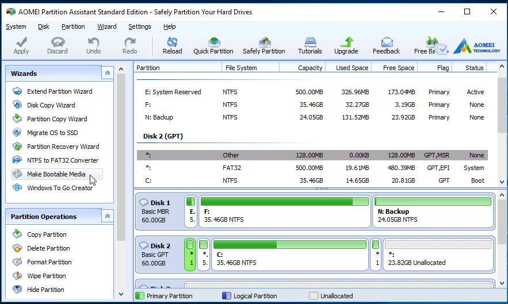Select the C: NTFS boot partition row
The image size is (508, 304).
(312, 180)
